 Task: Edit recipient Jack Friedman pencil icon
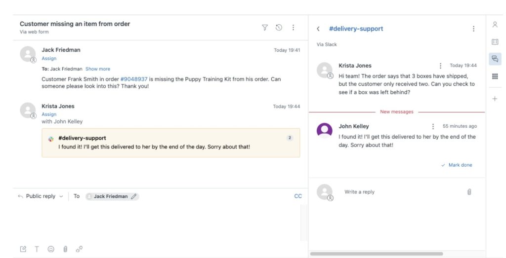pos(133,196)
